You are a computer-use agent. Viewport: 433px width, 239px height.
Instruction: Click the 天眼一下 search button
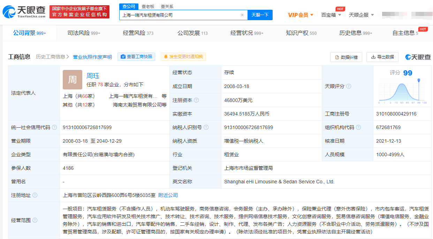pos(260,15)
